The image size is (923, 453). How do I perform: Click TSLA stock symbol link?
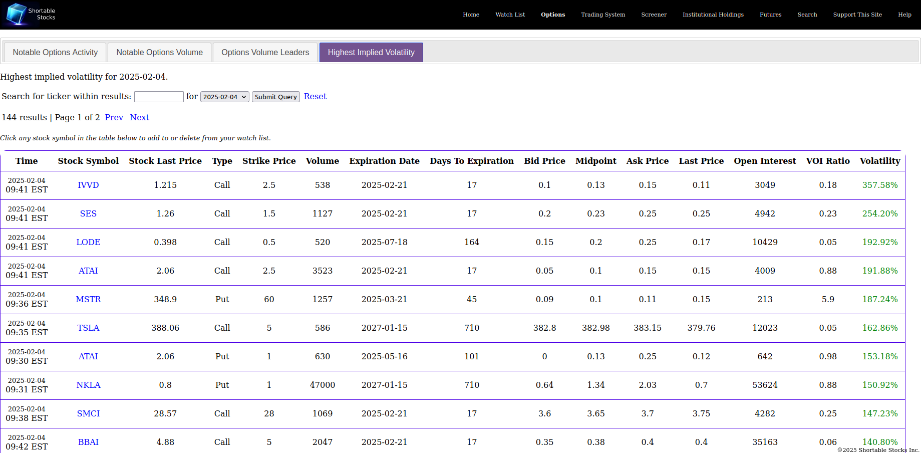[x=88, y=328]
